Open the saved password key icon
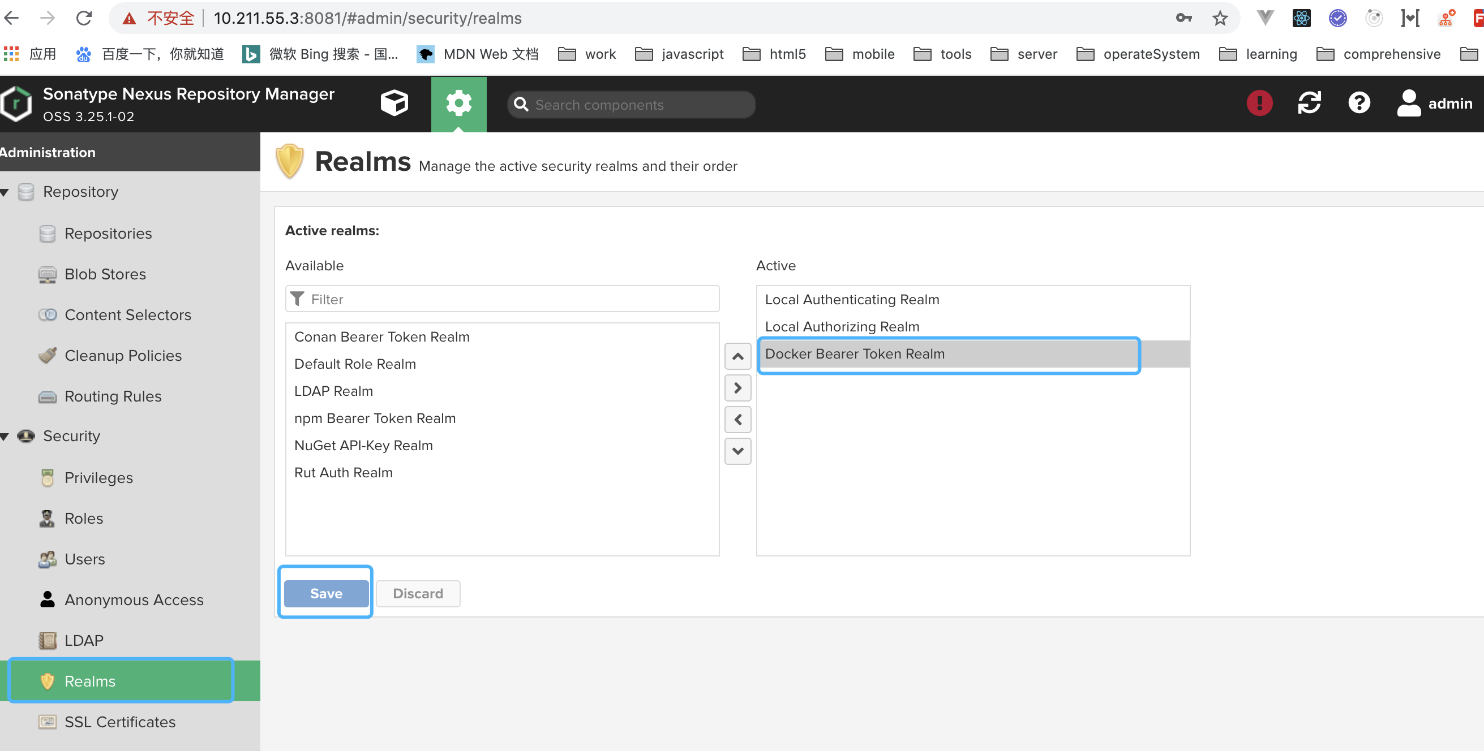This screenshot has height=751, width=1484. point(1183,19)
